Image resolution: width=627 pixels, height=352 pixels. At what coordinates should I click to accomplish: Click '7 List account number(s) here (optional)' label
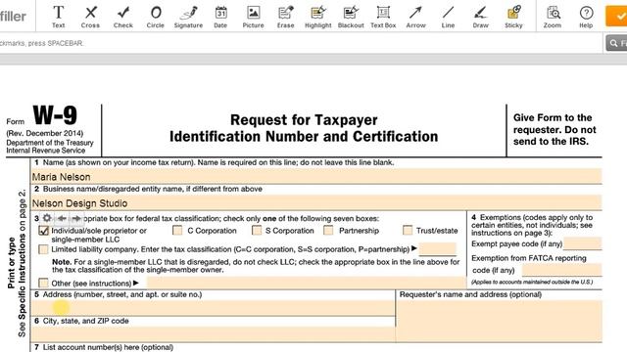click(x=104, y=347)
